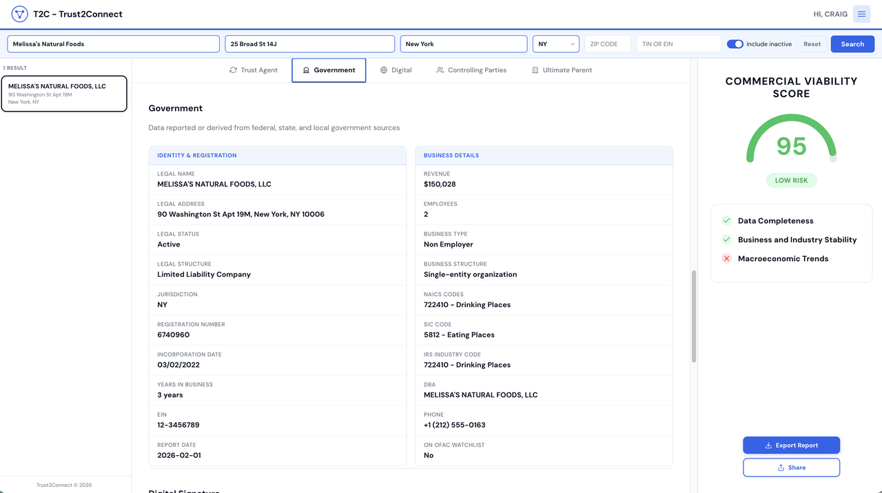Click the commercial viability score gauge

[x=791, y=140]
